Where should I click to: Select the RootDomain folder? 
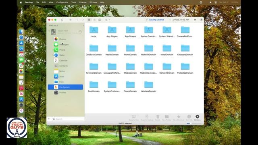click(94, 85)
